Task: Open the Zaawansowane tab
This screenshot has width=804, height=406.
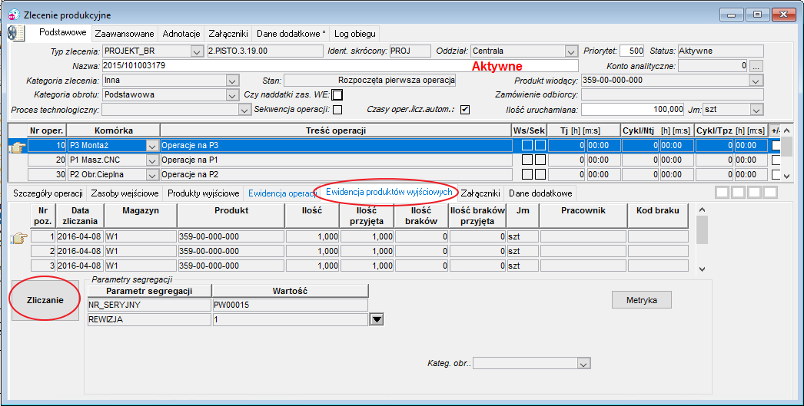Action: coord(125,34)
